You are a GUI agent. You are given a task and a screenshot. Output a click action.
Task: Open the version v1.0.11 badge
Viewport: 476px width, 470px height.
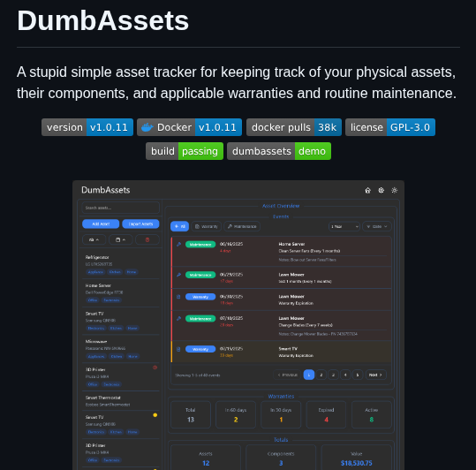[87, 127]
